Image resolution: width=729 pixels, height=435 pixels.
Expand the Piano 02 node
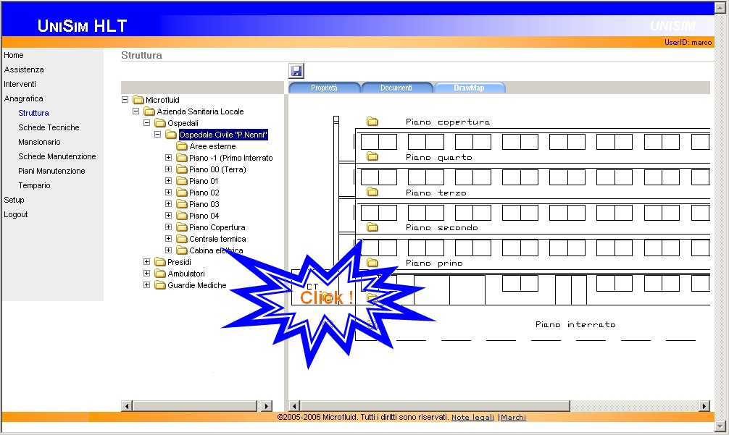point(168,193)
